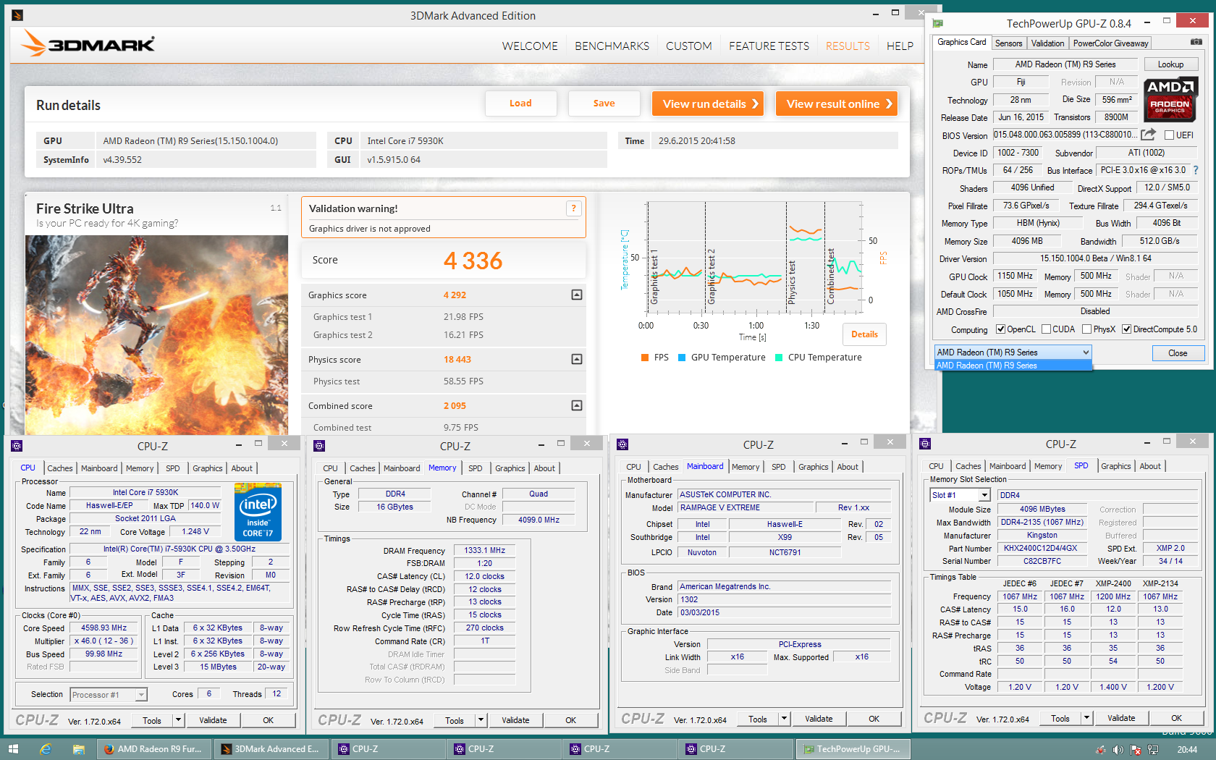The image size is (1216, 760).
Task: Click the 3DMark title bar app icon
Action: click(17, 14)
